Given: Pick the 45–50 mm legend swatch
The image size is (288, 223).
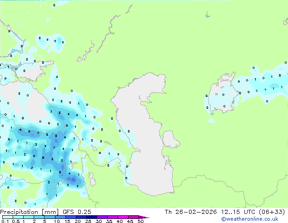Looking at the screenshot, I should (134, 217).
